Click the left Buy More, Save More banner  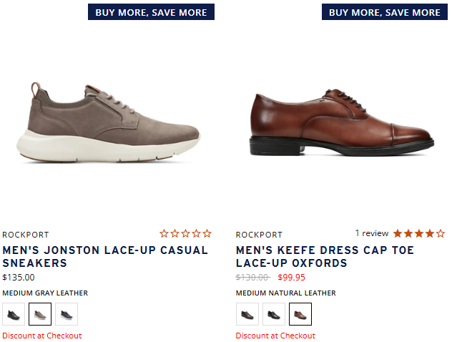(151, 12)
